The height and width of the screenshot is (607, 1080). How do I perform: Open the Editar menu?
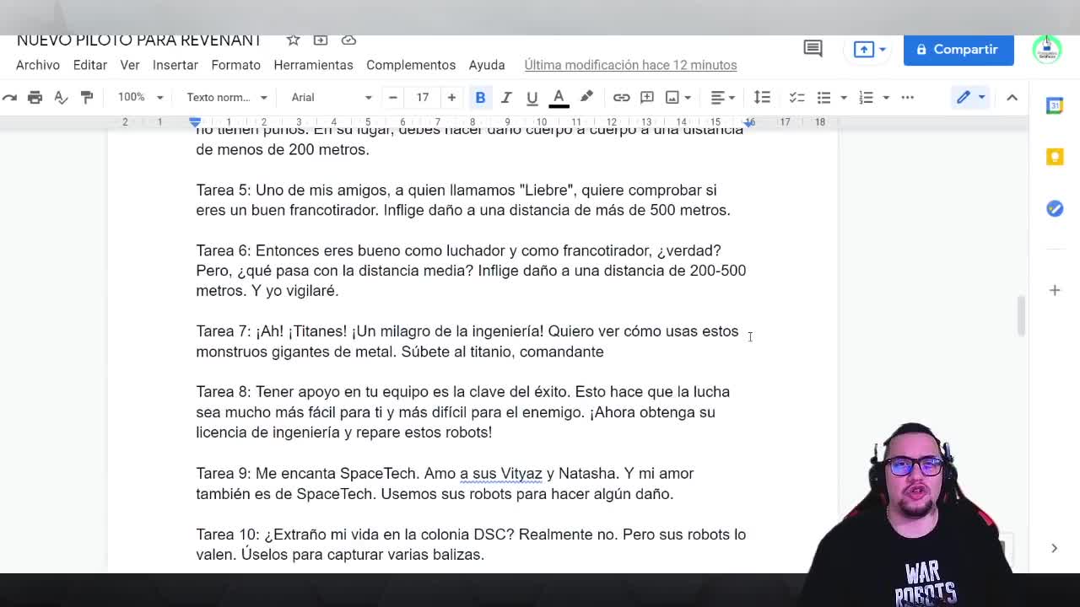point(90,65)
